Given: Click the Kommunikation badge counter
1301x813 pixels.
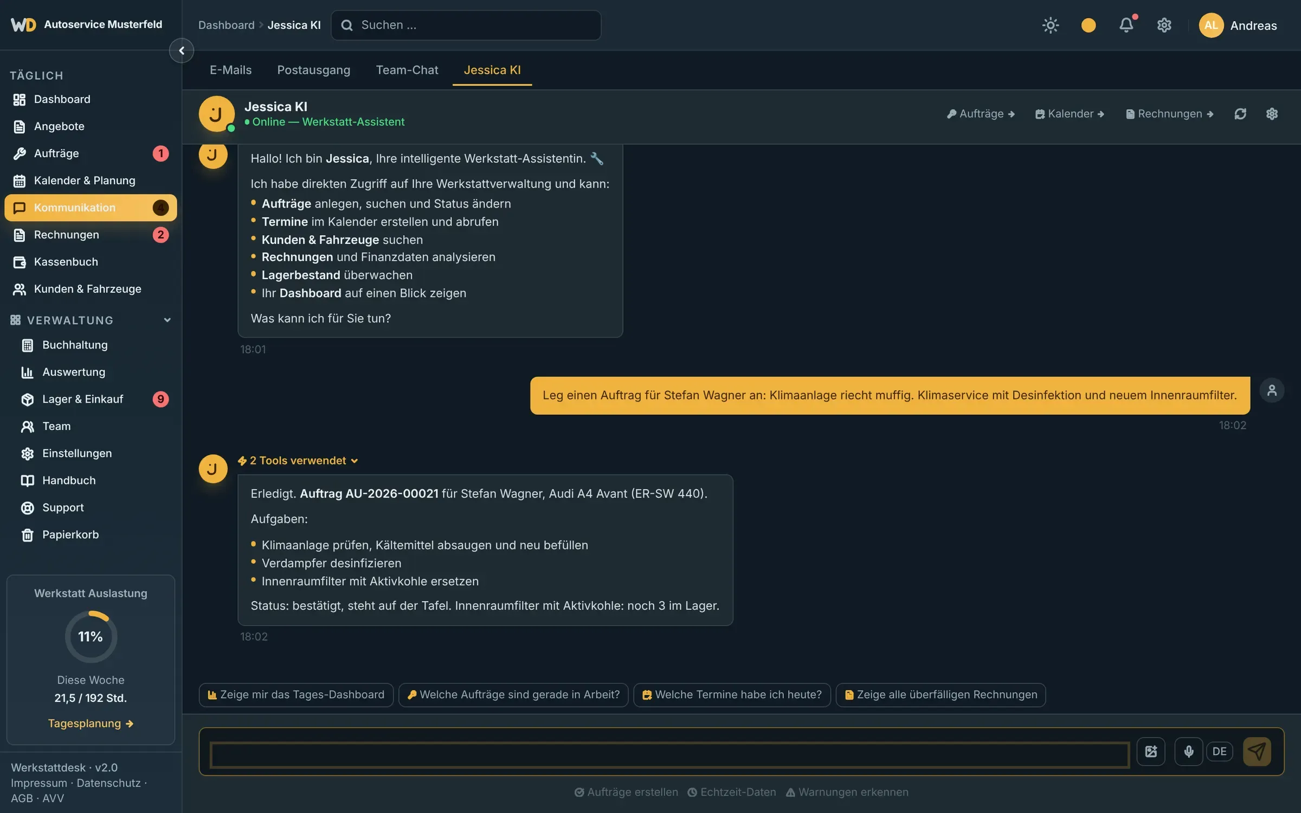Looking at the screenshot, I should tap(160, 208).
